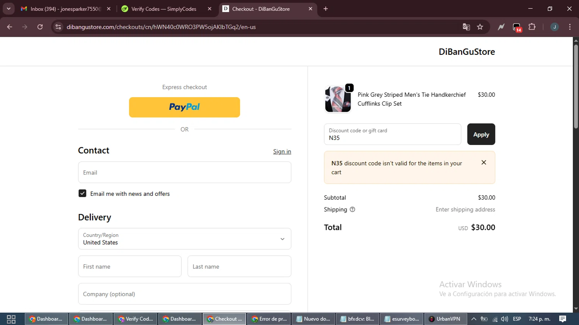Switch to Verify Codes SimplyCodes tab
This screenshot has height=325, width=579.
[164, 9]
